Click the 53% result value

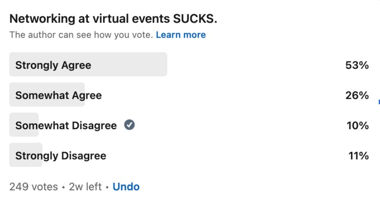(357, 65)
